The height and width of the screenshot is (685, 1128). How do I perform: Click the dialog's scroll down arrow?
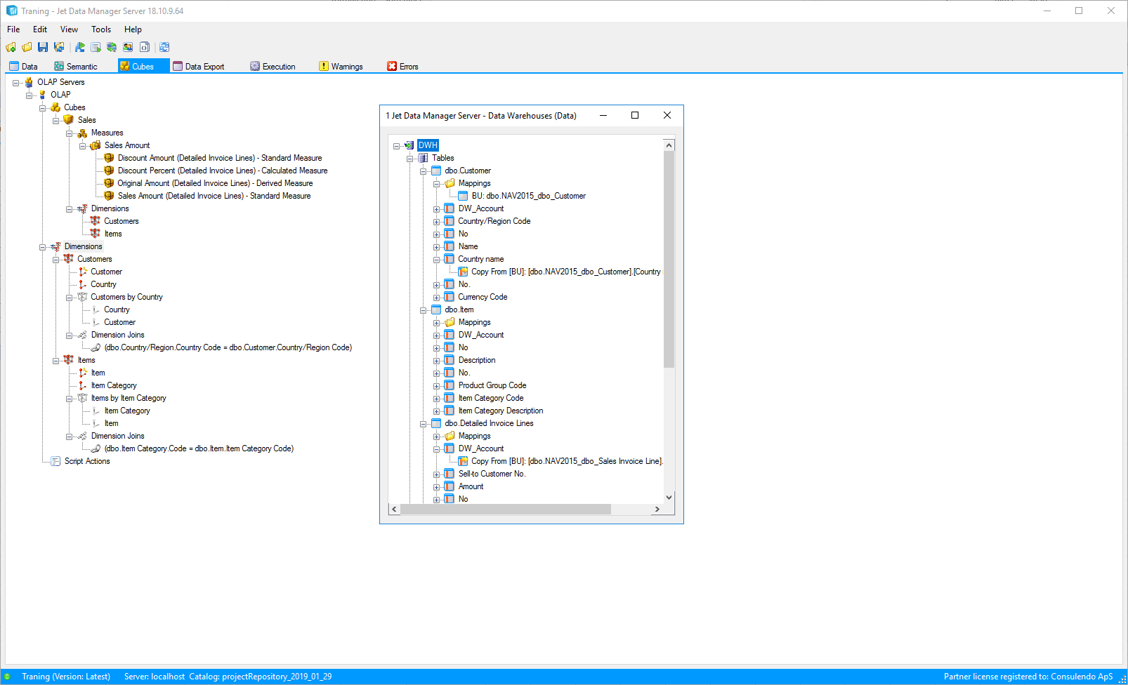[x=669, y=497]
